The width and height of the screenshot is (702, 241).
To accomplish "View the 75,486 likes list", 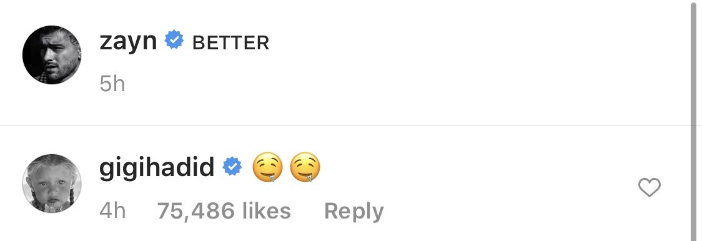I will tap(224, 210).
